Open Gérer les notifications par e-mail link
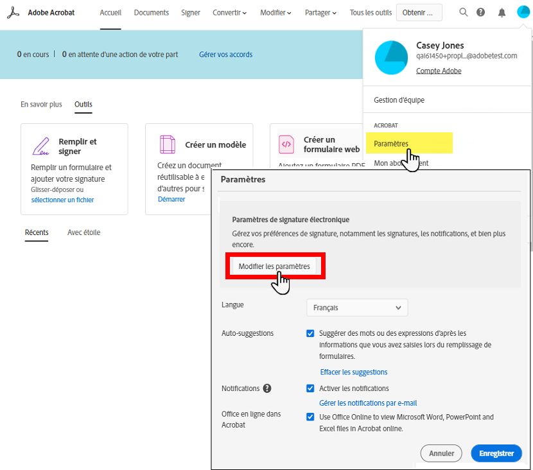This screenshot has width=533, height=470. coord(368,403)
